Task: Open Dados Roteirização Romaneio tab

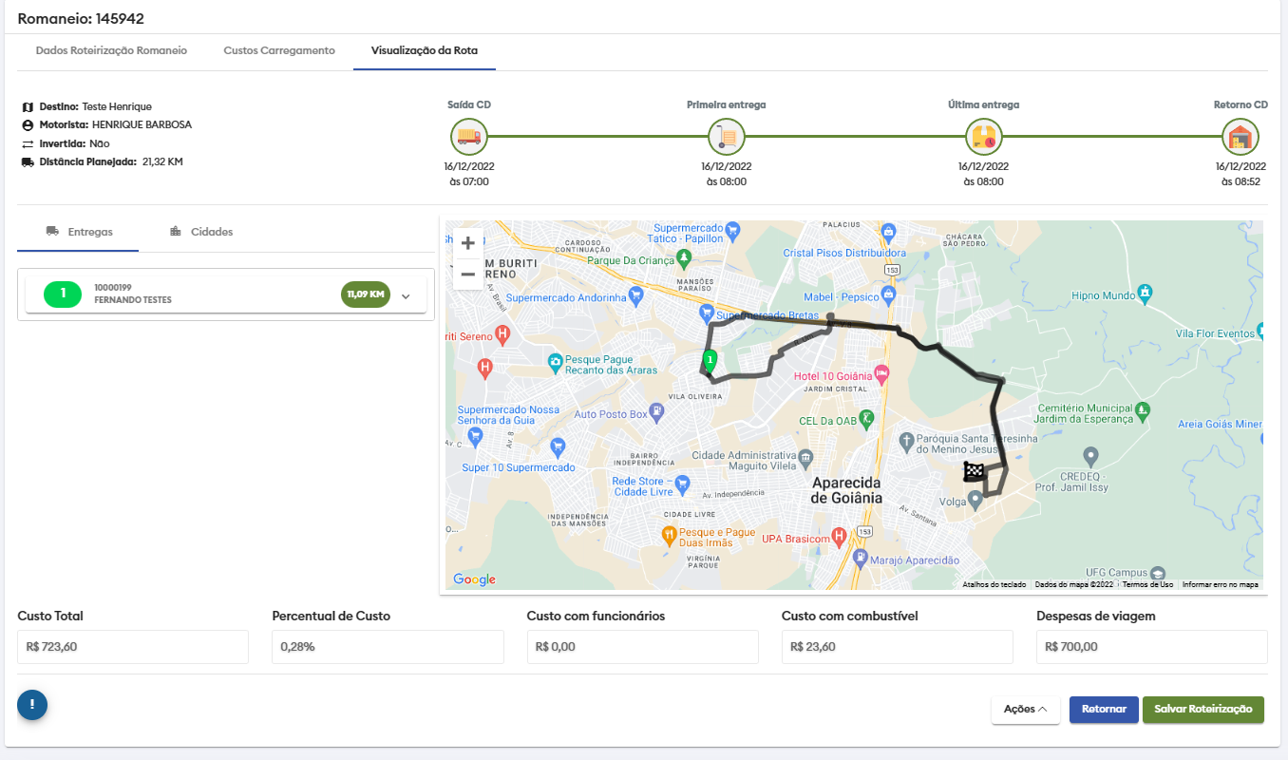Action: [x=111, y=50]
